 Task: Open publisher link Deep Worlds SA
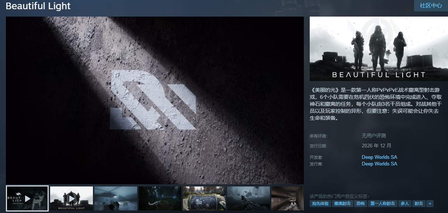tap(379, 164)
